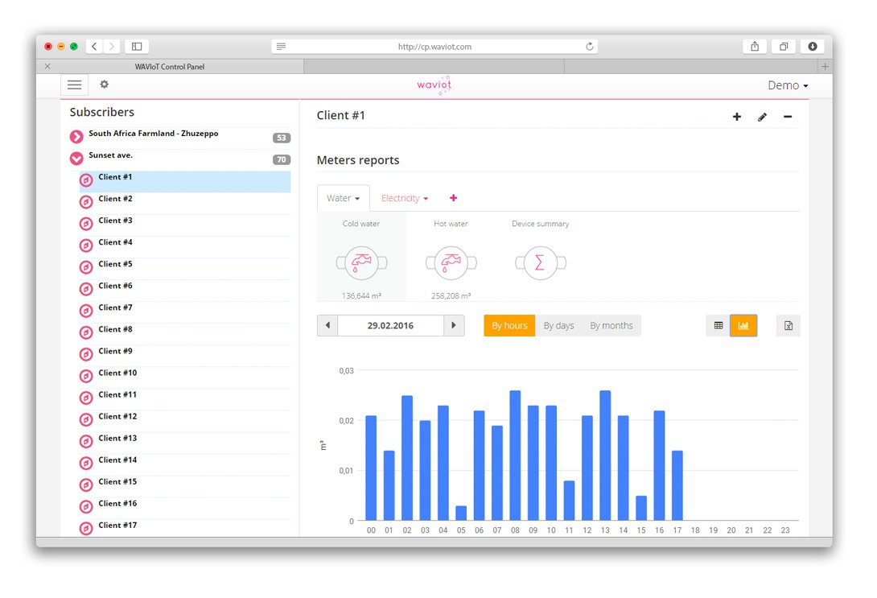This screenshot has height=598, width=877.
Task: Select the bar chart view icon
Action: (x=743, y=325)
